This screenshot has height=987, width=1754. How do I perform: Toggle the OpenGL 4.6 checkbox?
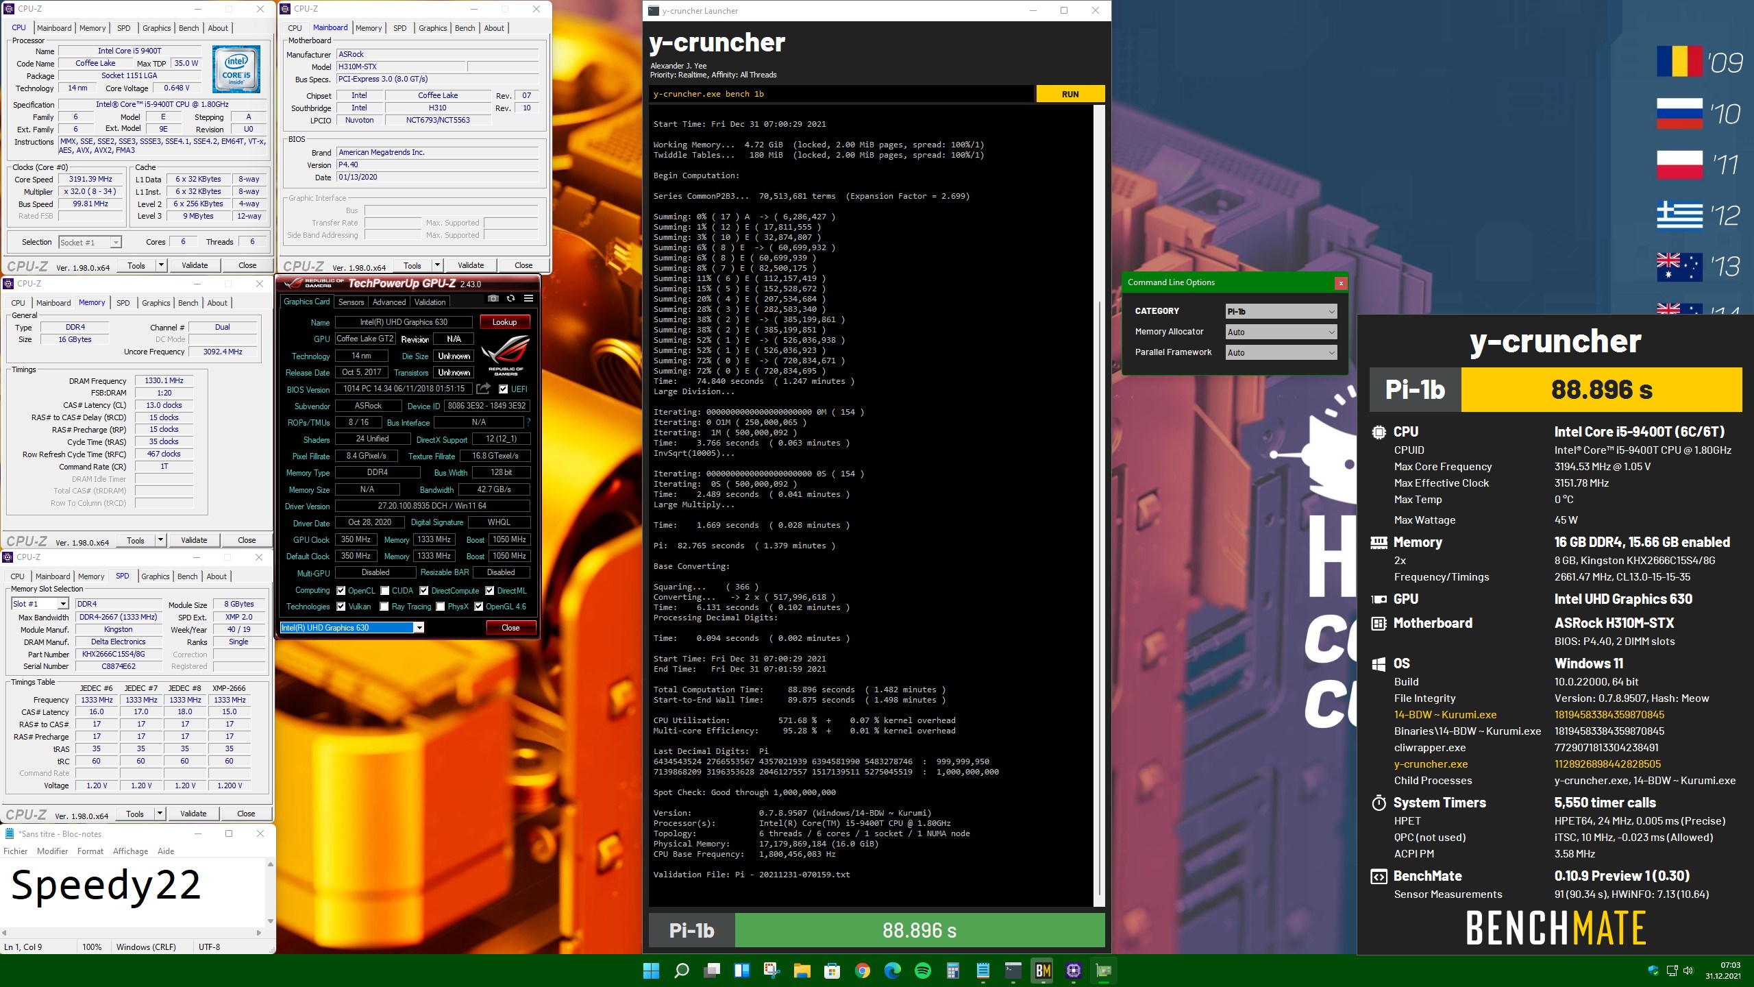click(478, 607)
